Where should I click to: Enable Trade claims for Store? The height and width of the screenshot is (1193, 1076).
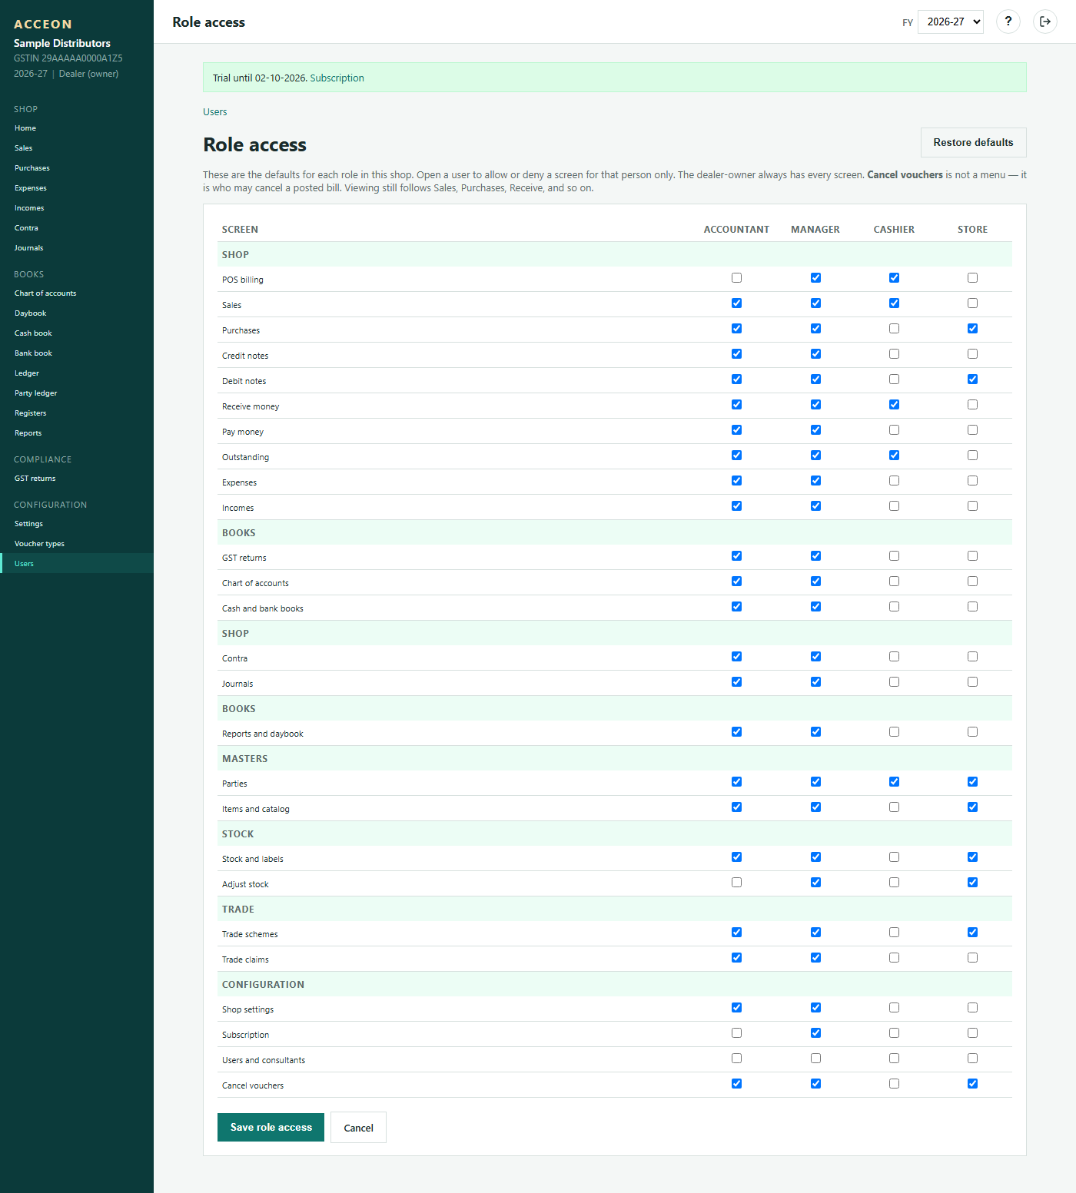pyautogui.click(x=973, y=958)
